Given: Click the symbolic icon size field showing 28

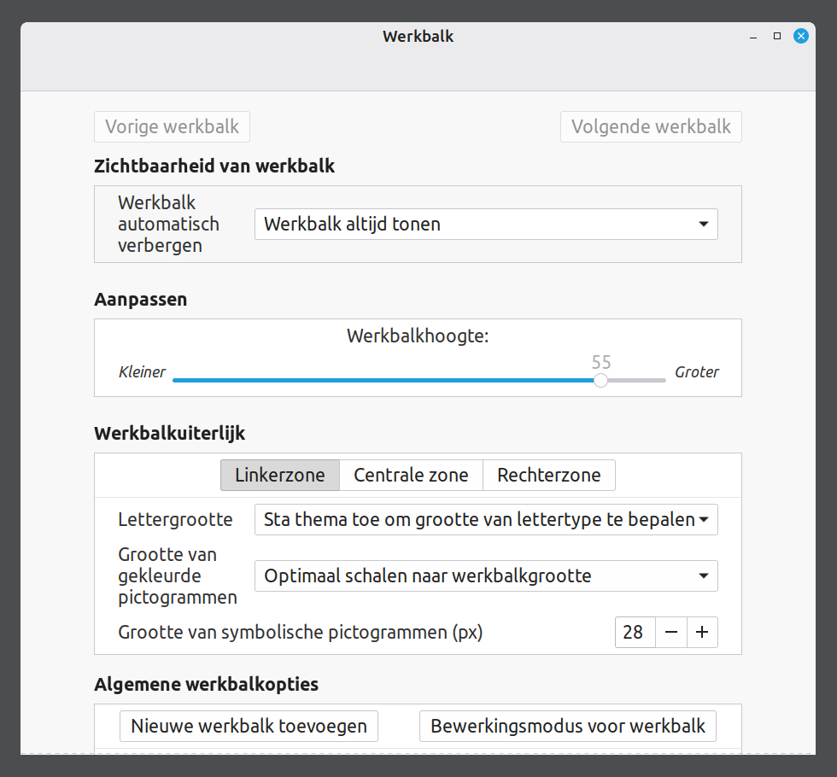Looking at the screenshot, I should [635, 633].
